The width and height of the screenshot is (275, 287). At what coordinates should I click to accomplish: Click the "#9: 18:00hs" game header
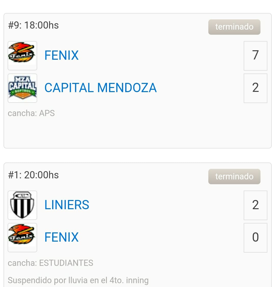tap(33, 25)
